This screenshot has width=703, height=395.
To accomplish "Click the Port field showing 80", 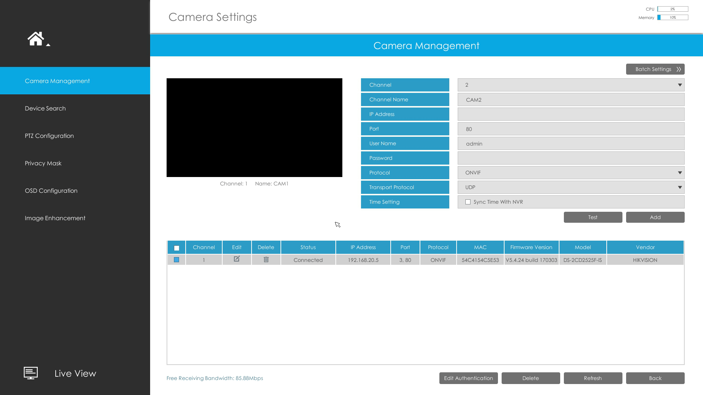I will pyautogui.click(x=571, y=129).
